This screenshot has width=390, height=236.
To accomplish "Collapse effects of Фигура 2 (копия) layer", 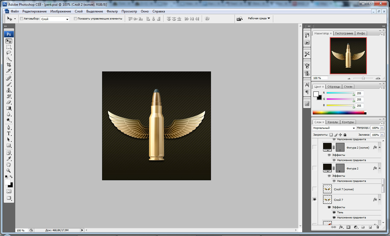I will click(x=380, y=147).
